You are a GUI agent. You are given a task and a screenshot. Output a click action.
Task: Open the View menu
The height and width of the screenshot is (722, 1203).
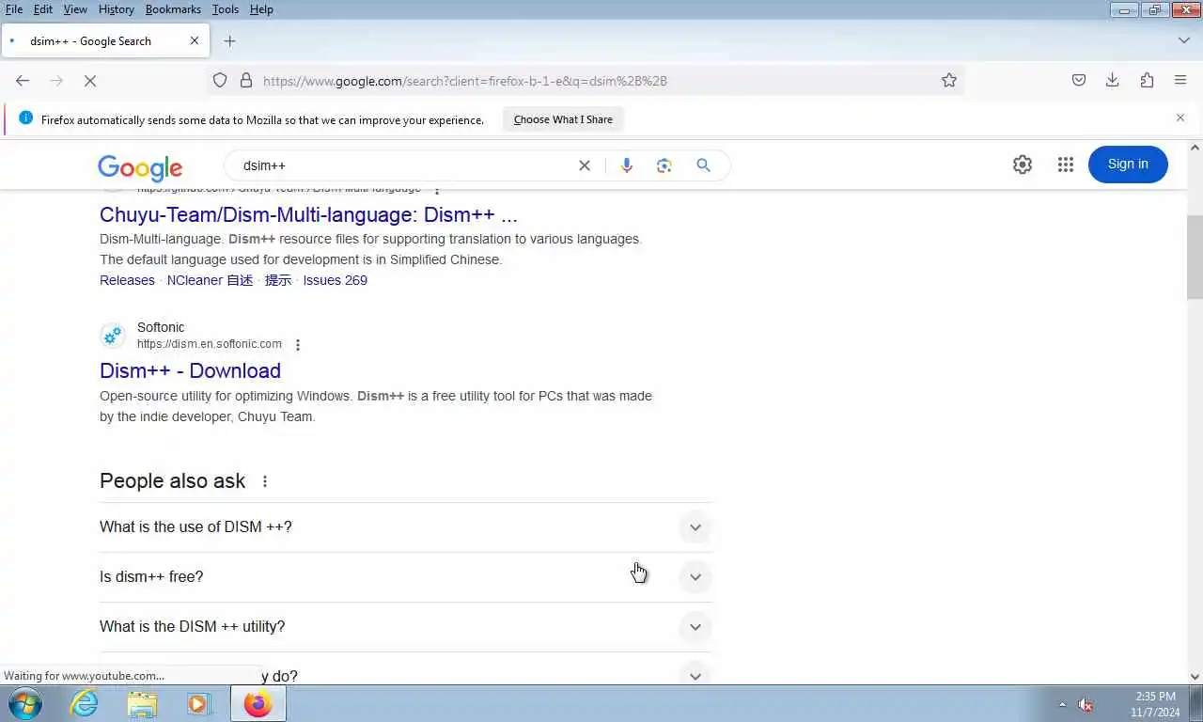click(75, 9)
